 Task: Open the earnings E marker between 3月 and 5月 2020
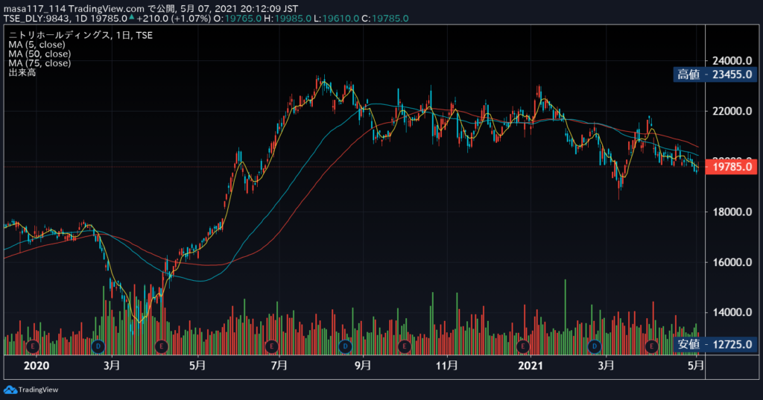(161, 346)
